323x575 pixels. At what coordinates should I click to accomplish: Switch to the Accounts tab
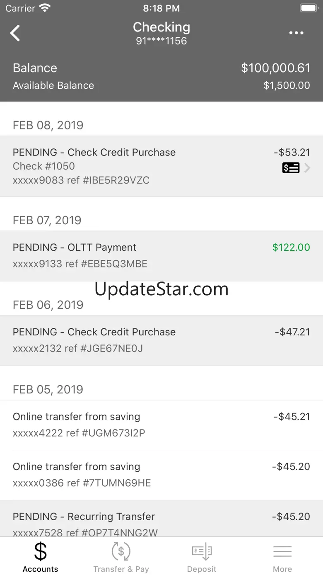[x=40, y=556]
